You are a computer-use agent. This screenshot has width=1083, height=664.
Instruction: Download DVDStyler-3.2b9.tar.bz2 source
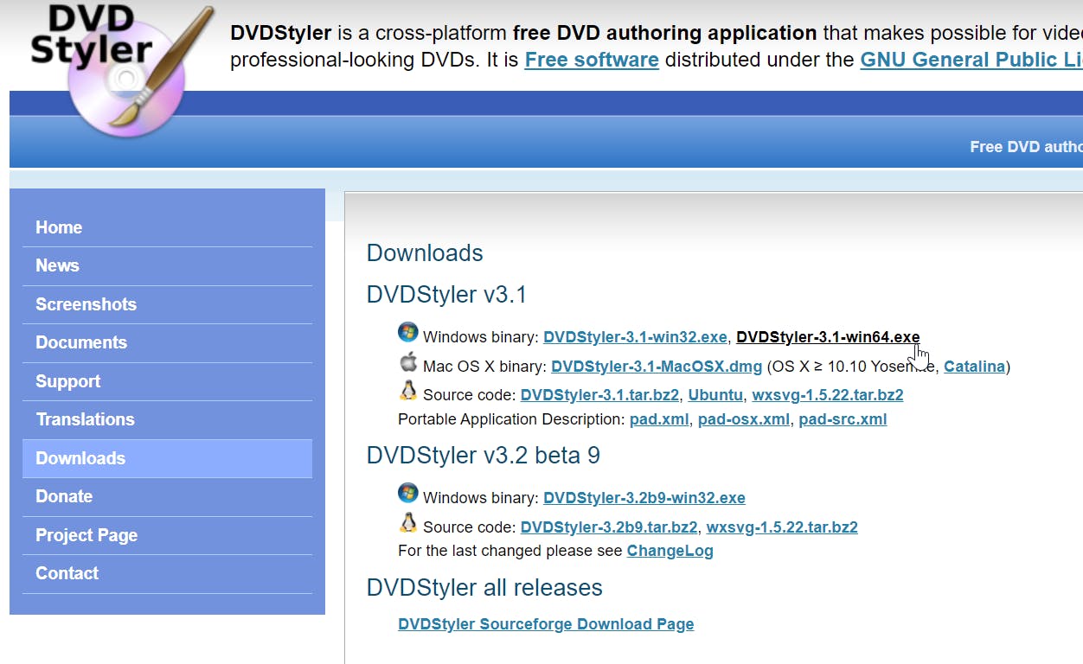point(609,527)
